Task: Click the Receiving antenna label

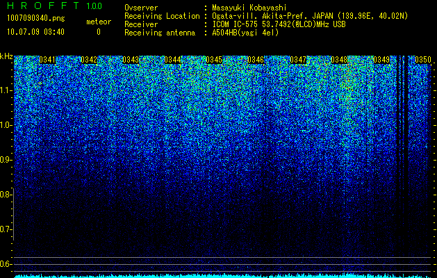Action: (x=160, y=33)
